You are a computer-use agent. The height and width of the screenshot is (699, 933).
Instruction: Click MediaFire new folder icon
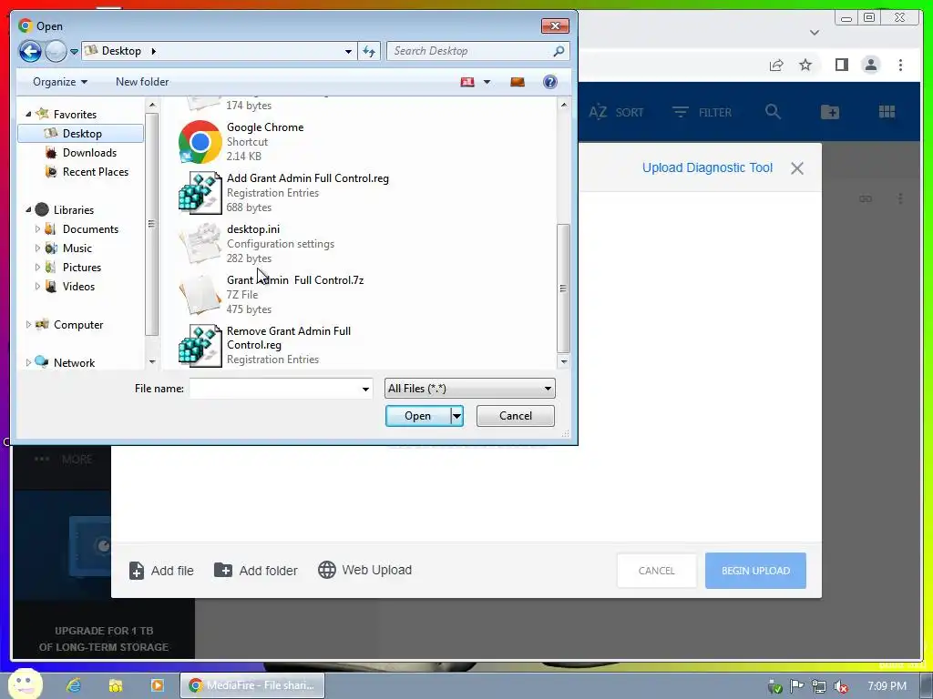(x=829, y=111)
